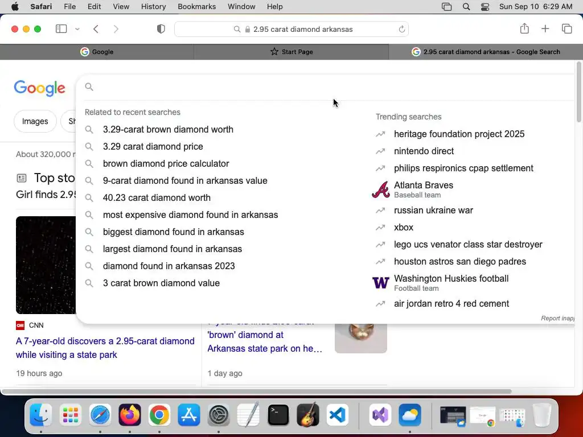Open a new tab with plus icon
This screenshot has height=437, width=583.
pyautogui.click(x=545, y=28)
